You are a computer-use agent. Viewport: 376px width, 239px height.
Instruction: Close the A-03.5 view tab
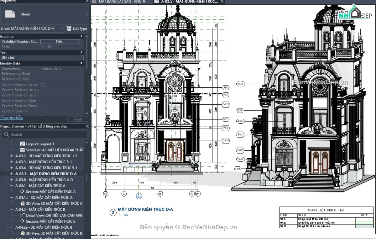click(222, 2)
